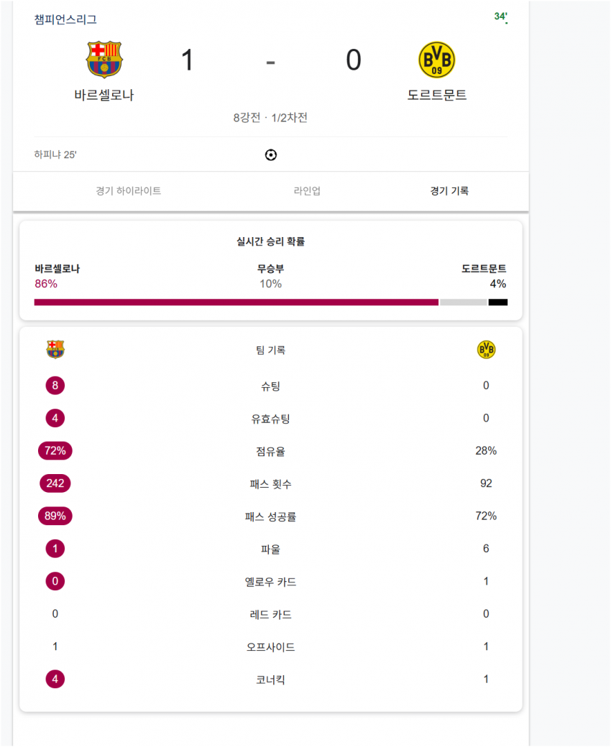Click the large Barcelona crest logo

pos(104,60)
